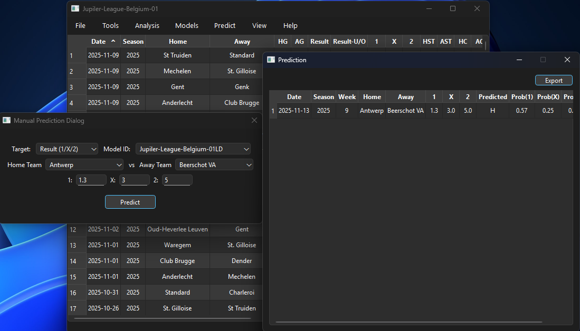Click Oud-Heverlee Leuven cell in row 12

click(177, 229)
